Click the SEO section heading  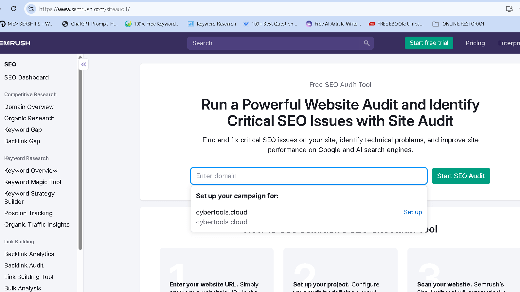coord(10,64)
